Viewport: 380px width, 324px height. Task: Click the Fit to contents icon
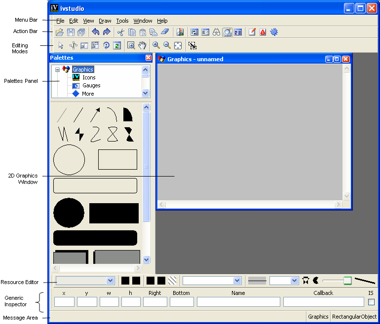(x=178, y=45)
